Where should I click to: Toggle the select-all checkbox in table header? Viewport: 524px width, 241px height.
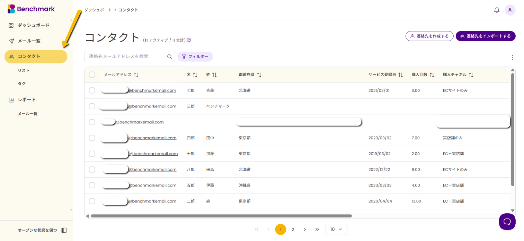coord(92,75)
